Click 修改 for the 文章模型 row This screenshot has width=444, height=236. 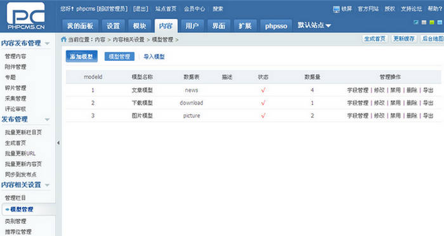(x=379, y=90)
